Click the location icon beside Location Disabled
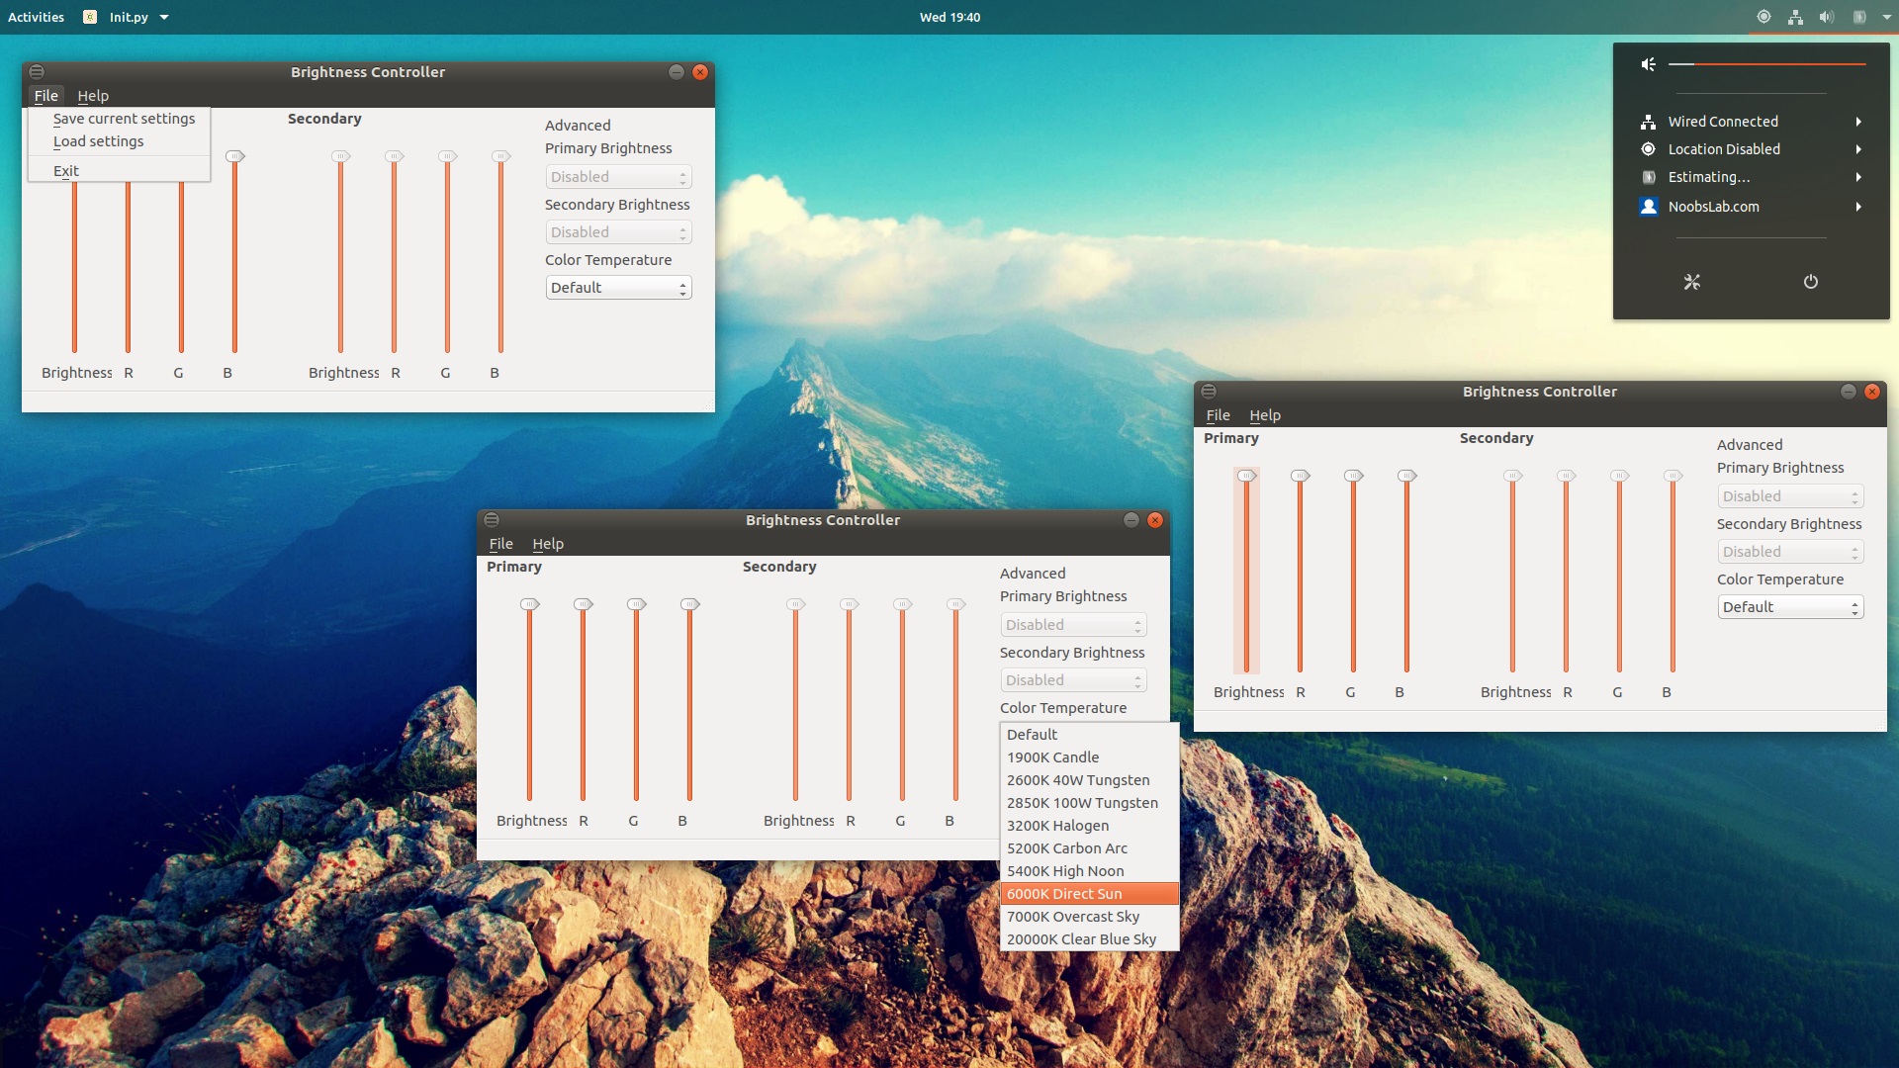This screenshot has height=1068, width=1899. click(x=1648, y=149)
